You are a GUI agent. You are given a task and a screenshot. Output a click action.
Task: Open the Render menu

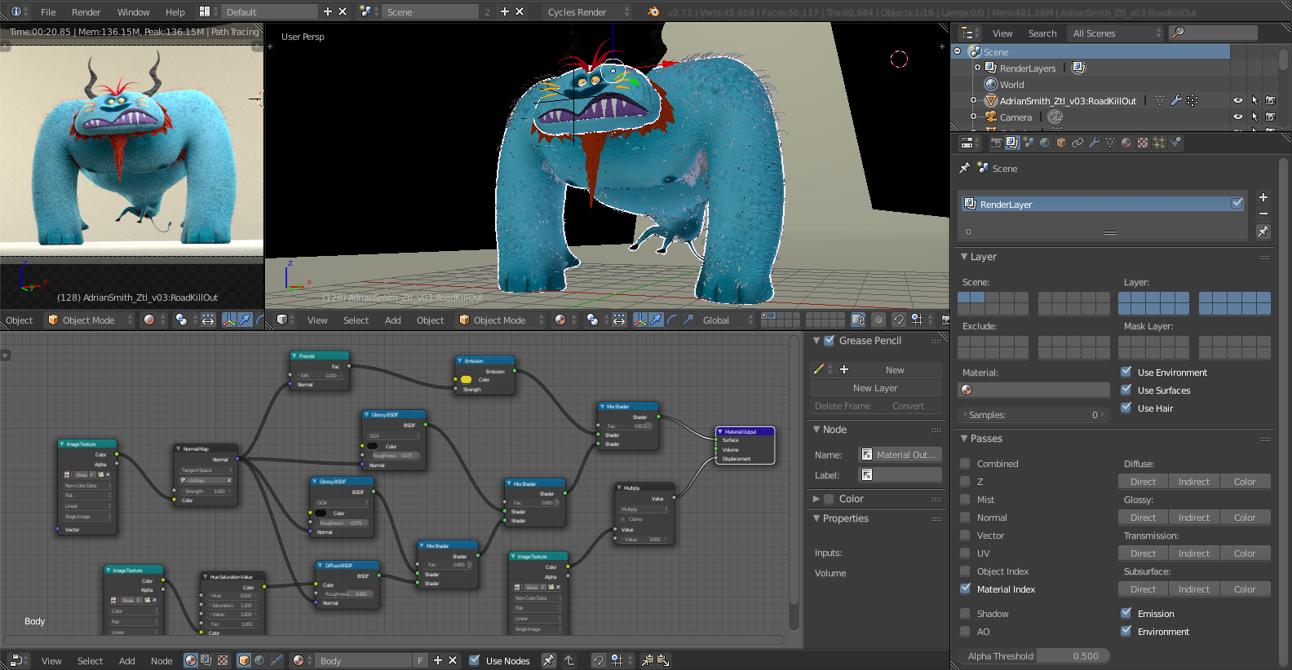(x=86, y=11)
